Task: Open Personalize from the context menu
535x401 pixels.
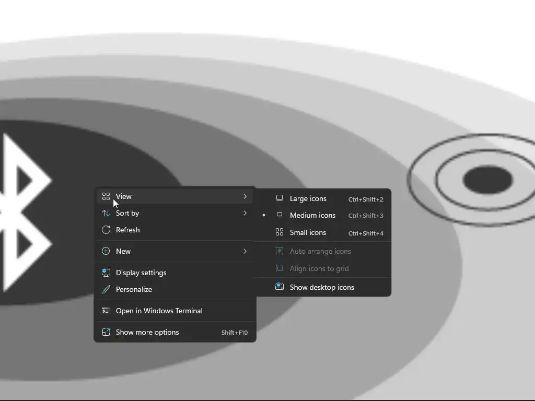Action: click(x=175, y=289)
